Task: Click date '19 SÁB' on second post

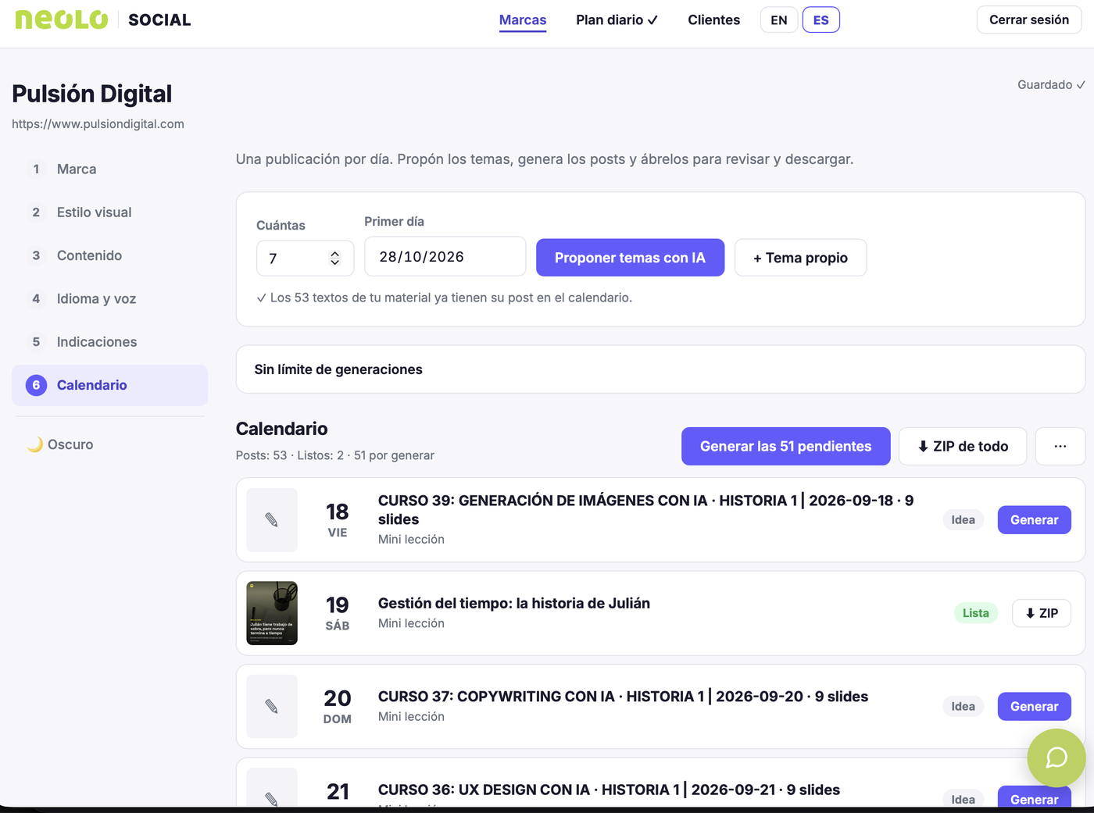Action: pyautogui.click(x=338, y=613)
